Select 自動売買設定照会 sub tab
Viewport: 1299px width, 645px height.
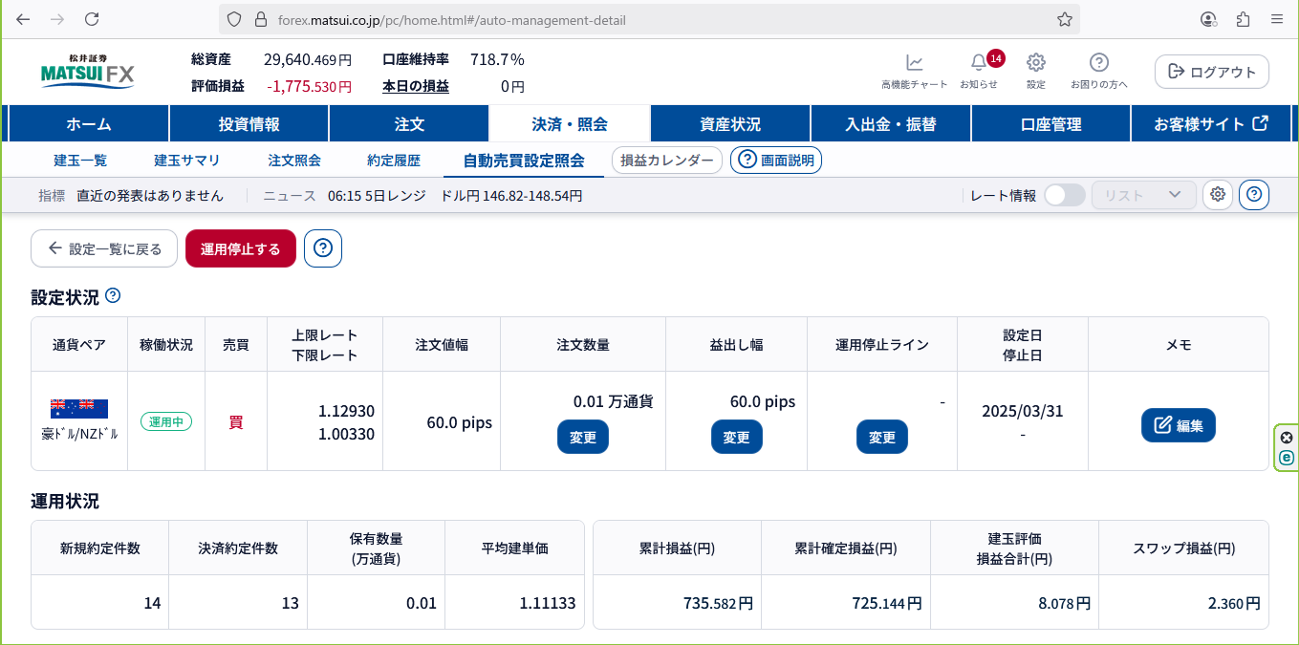pyautogui.click(x=524, y=161)
